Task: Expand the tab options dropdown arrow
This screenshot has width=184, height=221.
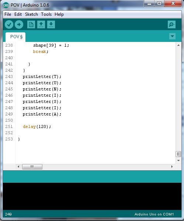Action: coord(172,36)
